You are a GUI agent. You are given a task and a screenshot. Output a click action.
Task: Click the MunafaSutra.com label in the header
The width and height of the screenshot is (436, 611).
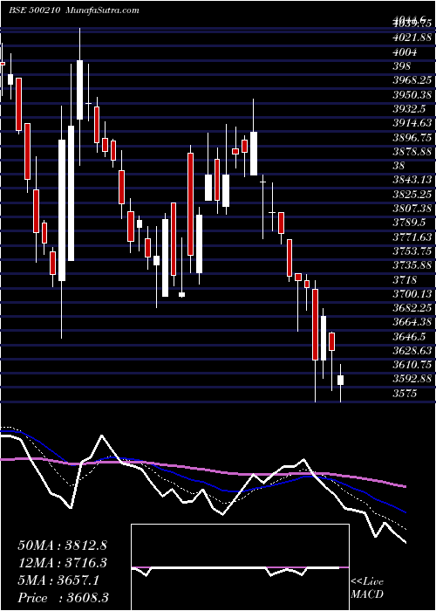(x=100, y=10)
